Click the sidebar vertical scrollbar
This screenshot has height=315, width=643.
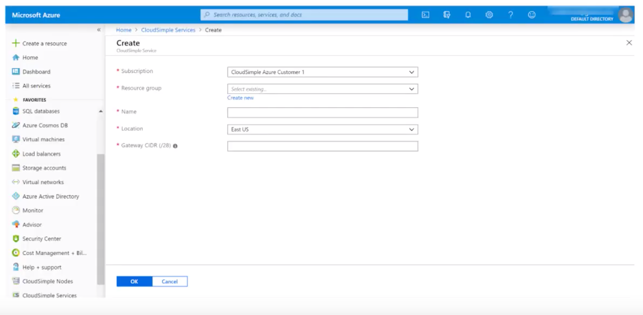point(101,219)
